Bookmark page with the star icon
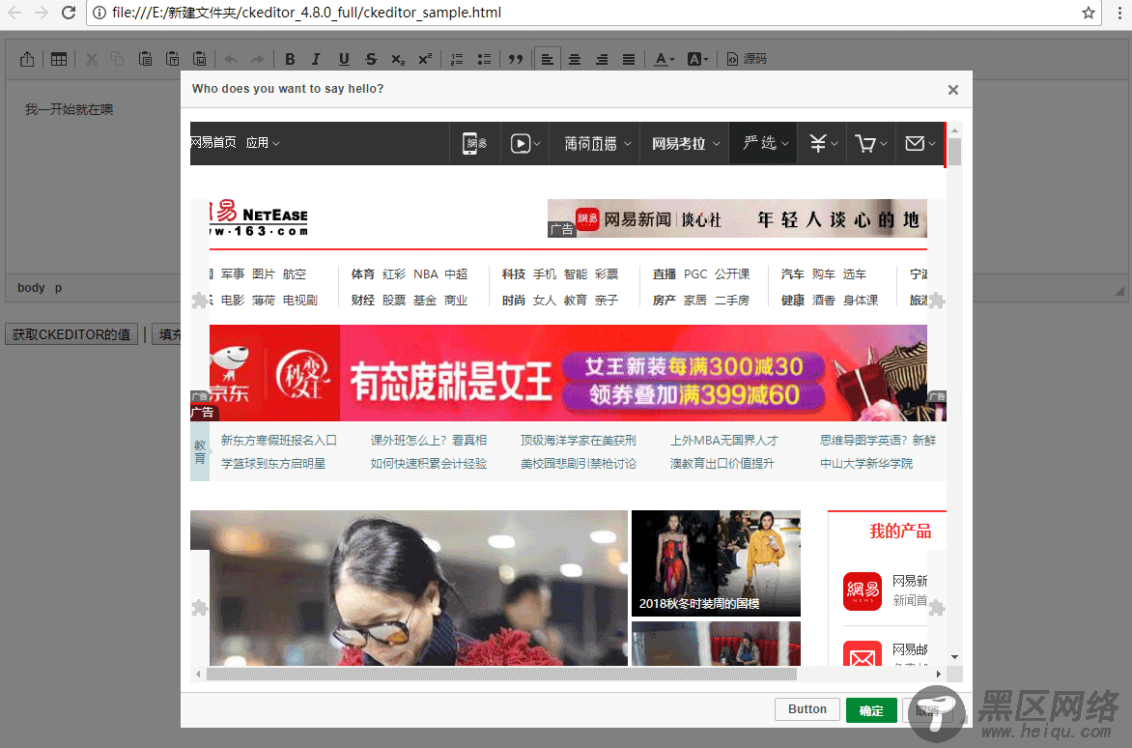Viewport: 1132px width, 748px height. click(x=1088, y=13)
